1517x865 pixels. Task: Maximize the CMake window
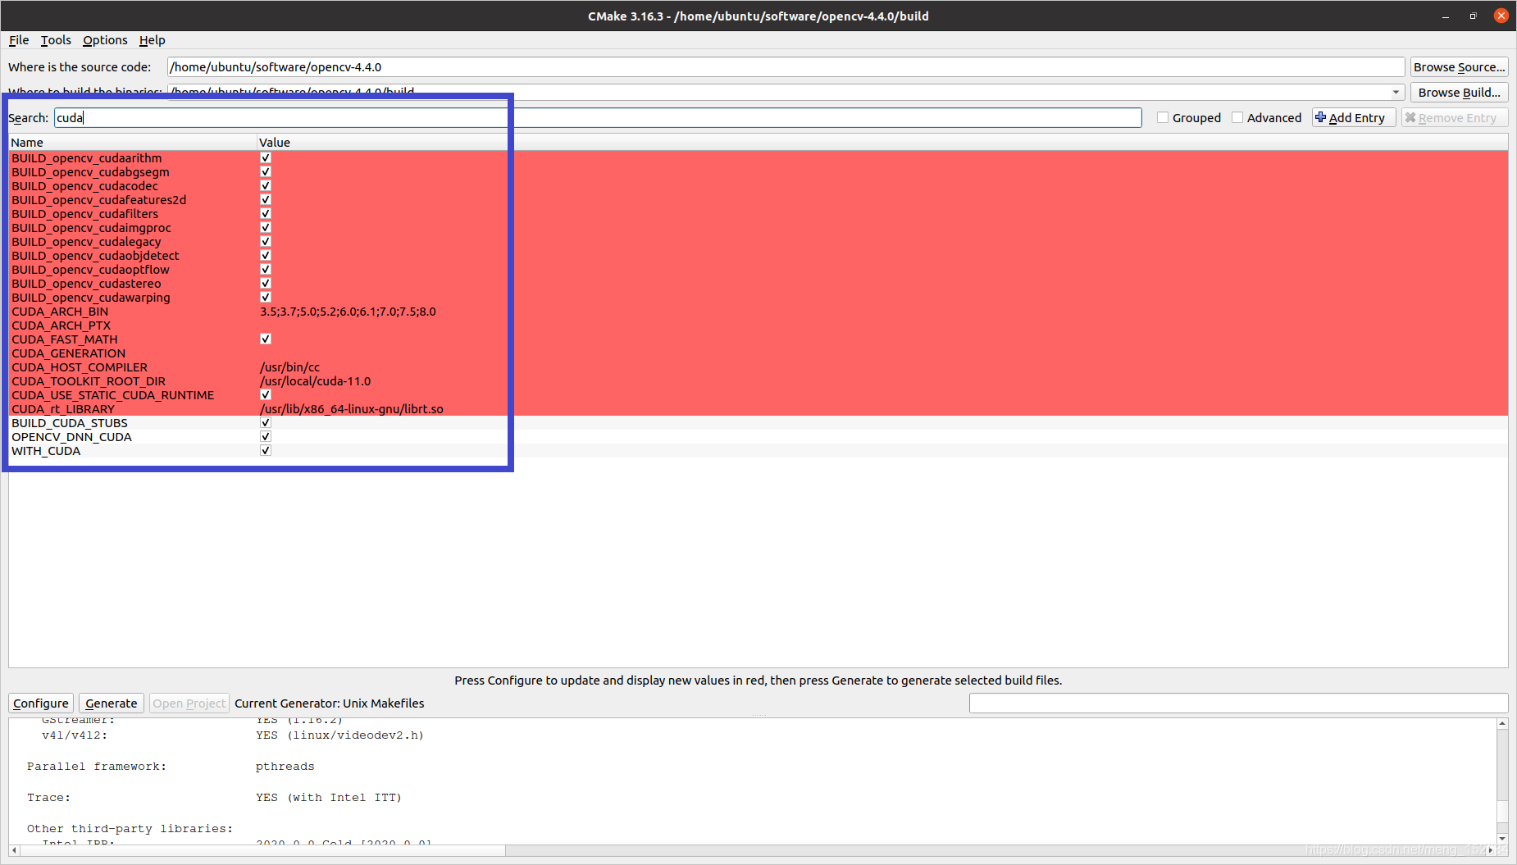[1474, 16]
